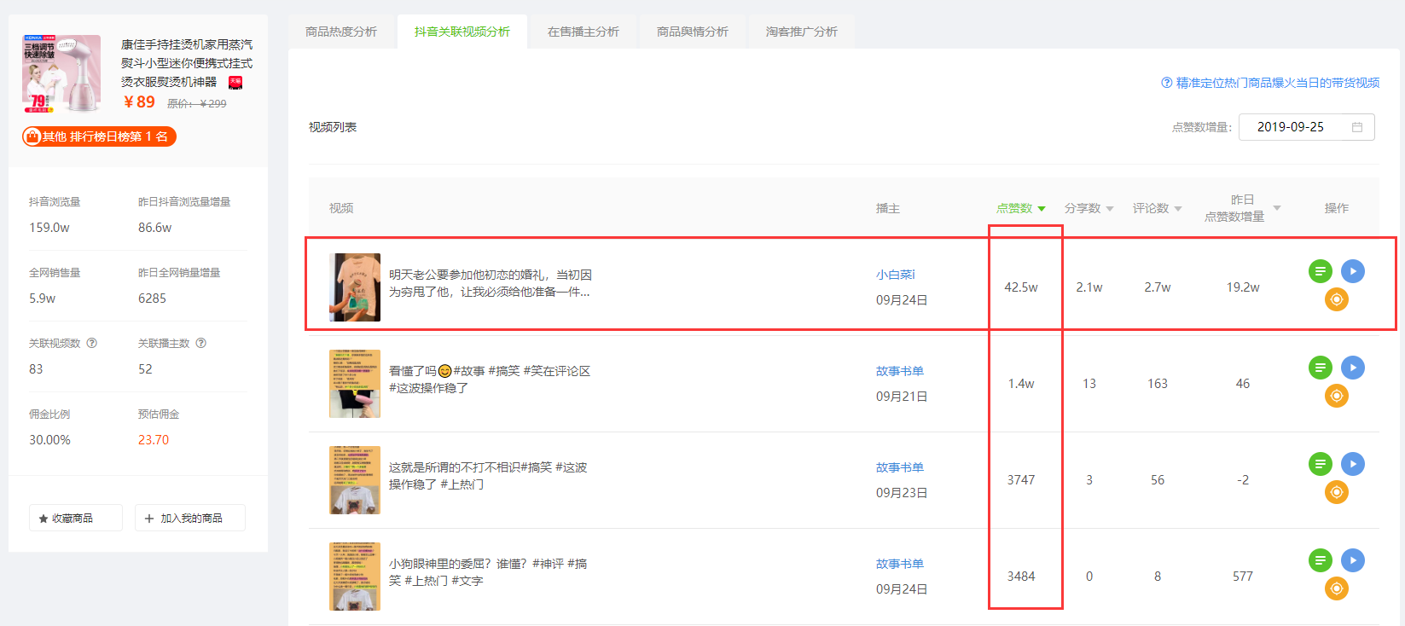Image resolution: width=1405 pixels, height=626 pixels.
Task: Switch to 在售播主分析 tab
Action: [583, 32]
